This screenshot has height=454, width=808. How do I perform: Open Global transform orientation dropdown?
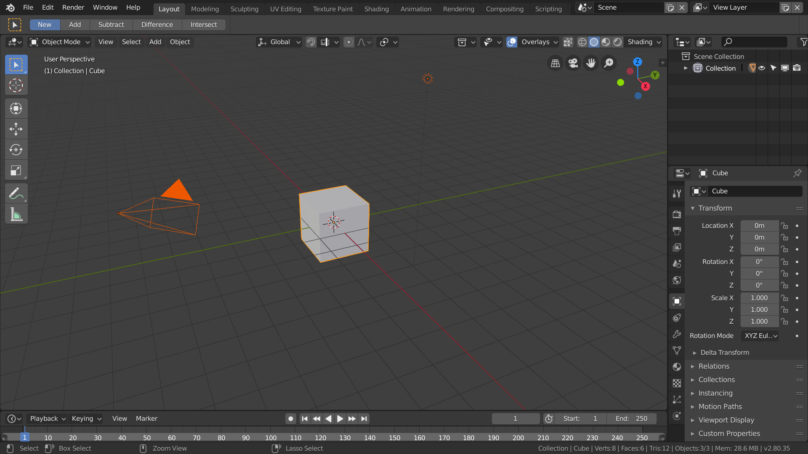click(x=279, y=42)
